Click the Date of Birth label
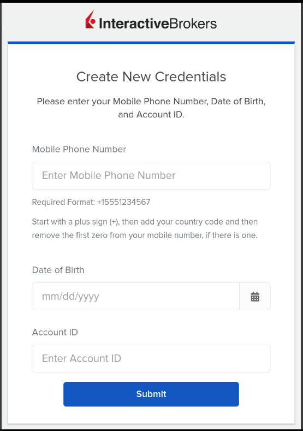The height and width of the screenshot is (431, 303). click(58, 270)
